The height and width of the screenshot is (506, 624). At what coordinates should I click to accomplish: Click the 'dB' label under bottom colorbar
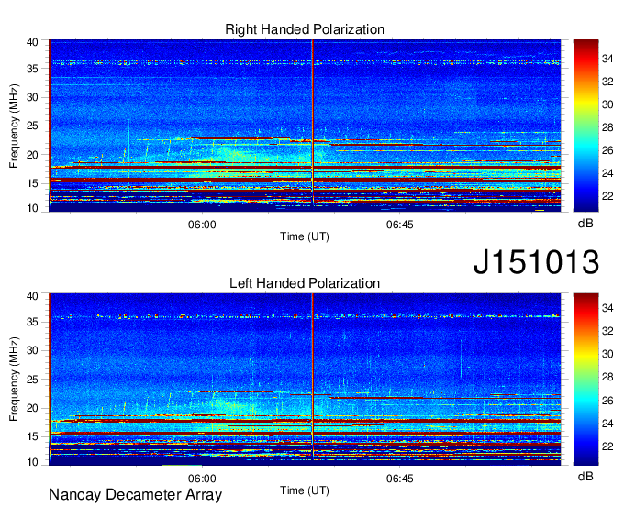[x=585, y=477]
